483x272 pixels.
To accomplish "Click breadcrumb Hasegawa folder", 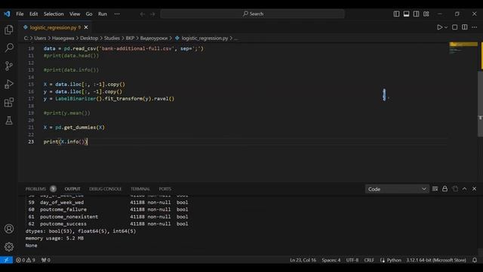I will point(63,39).
